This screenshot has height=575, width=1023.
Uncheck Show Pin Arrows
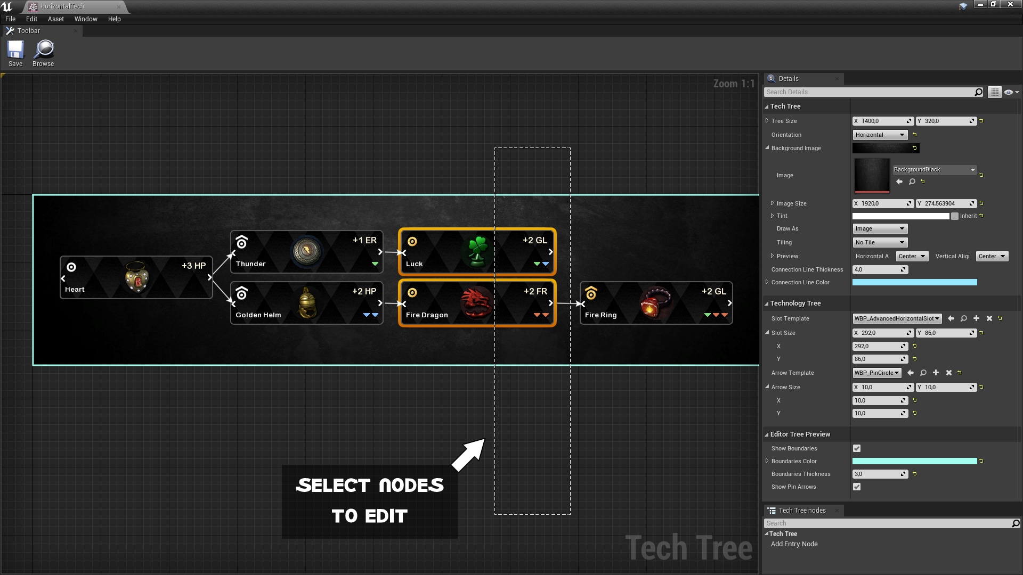[857, 487]
